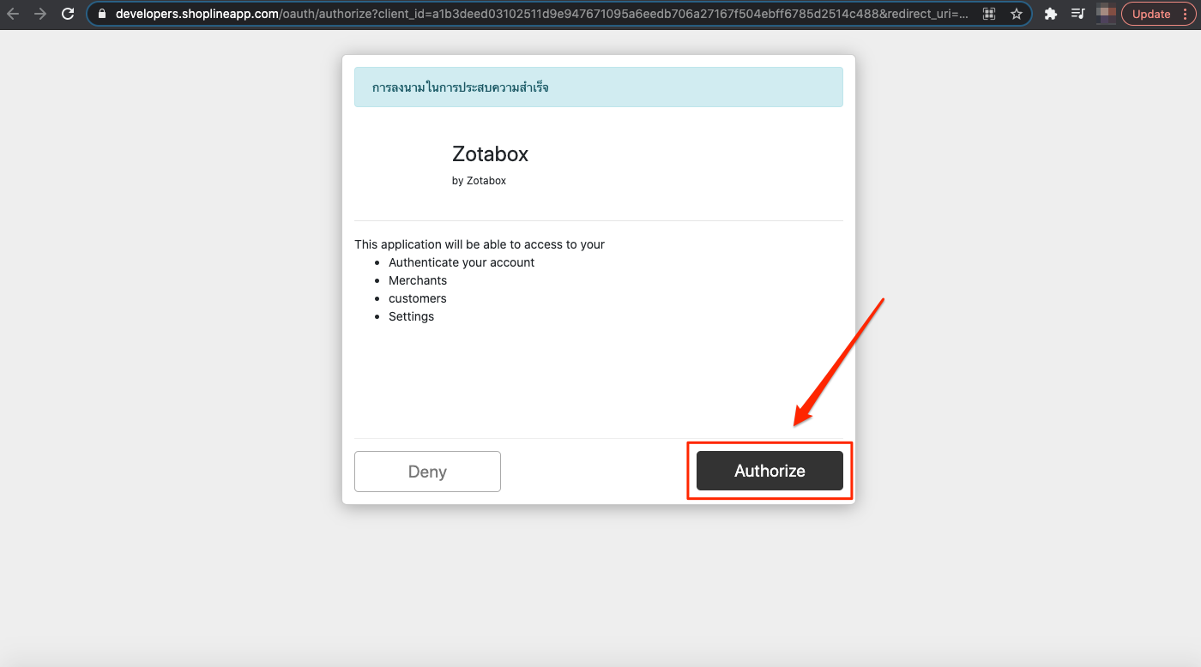The width and height of the screenshot is (1201, 667).
Task: Click the browser Back arrow
Action: pyautogui.click(x=13, y=14)
